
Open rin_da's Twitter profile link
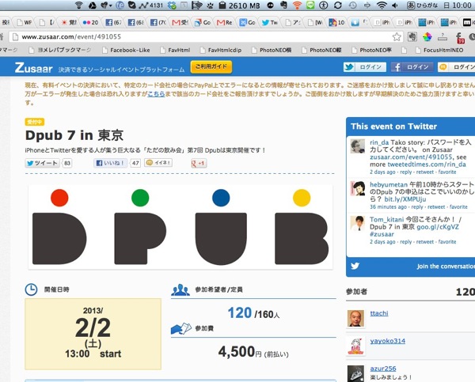[379, 142]
